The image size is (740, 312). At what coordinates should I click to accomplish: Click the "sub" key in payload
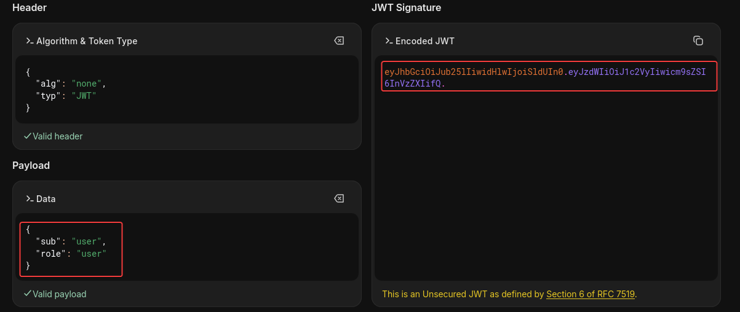pyautogui.click(x=49, y=241)
